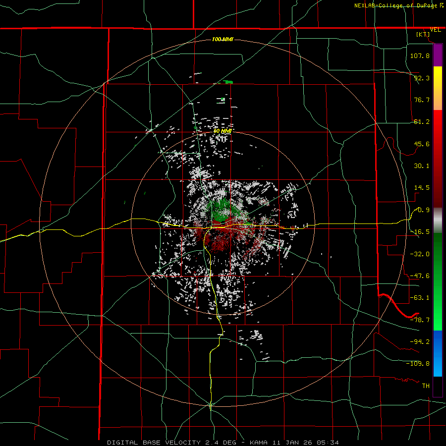The height and width of the screenshot is (446, 446).
Task: Click the 100 NMI range ring label
Action: (223, 39)
